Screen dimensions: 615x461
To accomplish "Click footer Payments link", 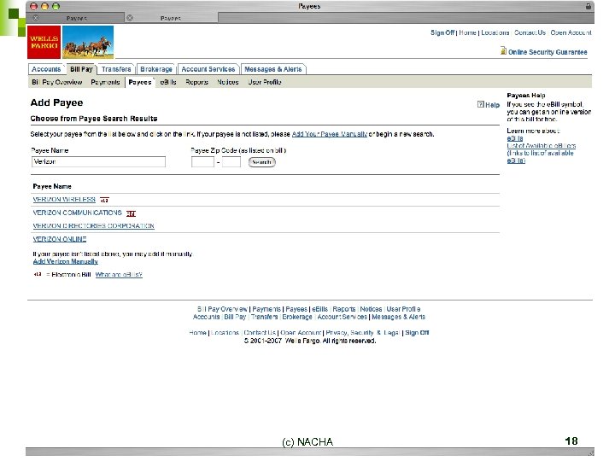I will tap(266, 309).
